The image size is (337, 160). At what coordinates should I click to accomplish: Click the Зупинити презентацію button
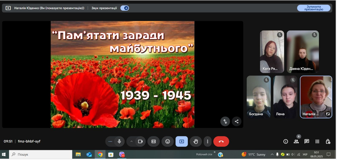point(313,8)
